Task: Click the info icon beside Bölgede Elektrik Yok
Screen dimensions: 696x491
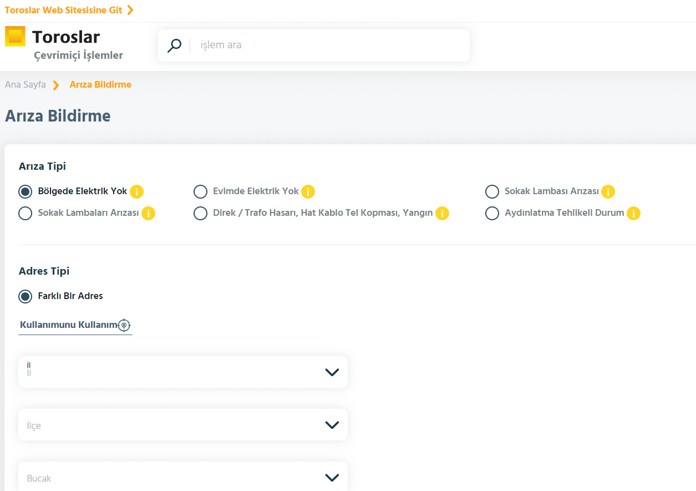Action: click(x=136, y=192)
